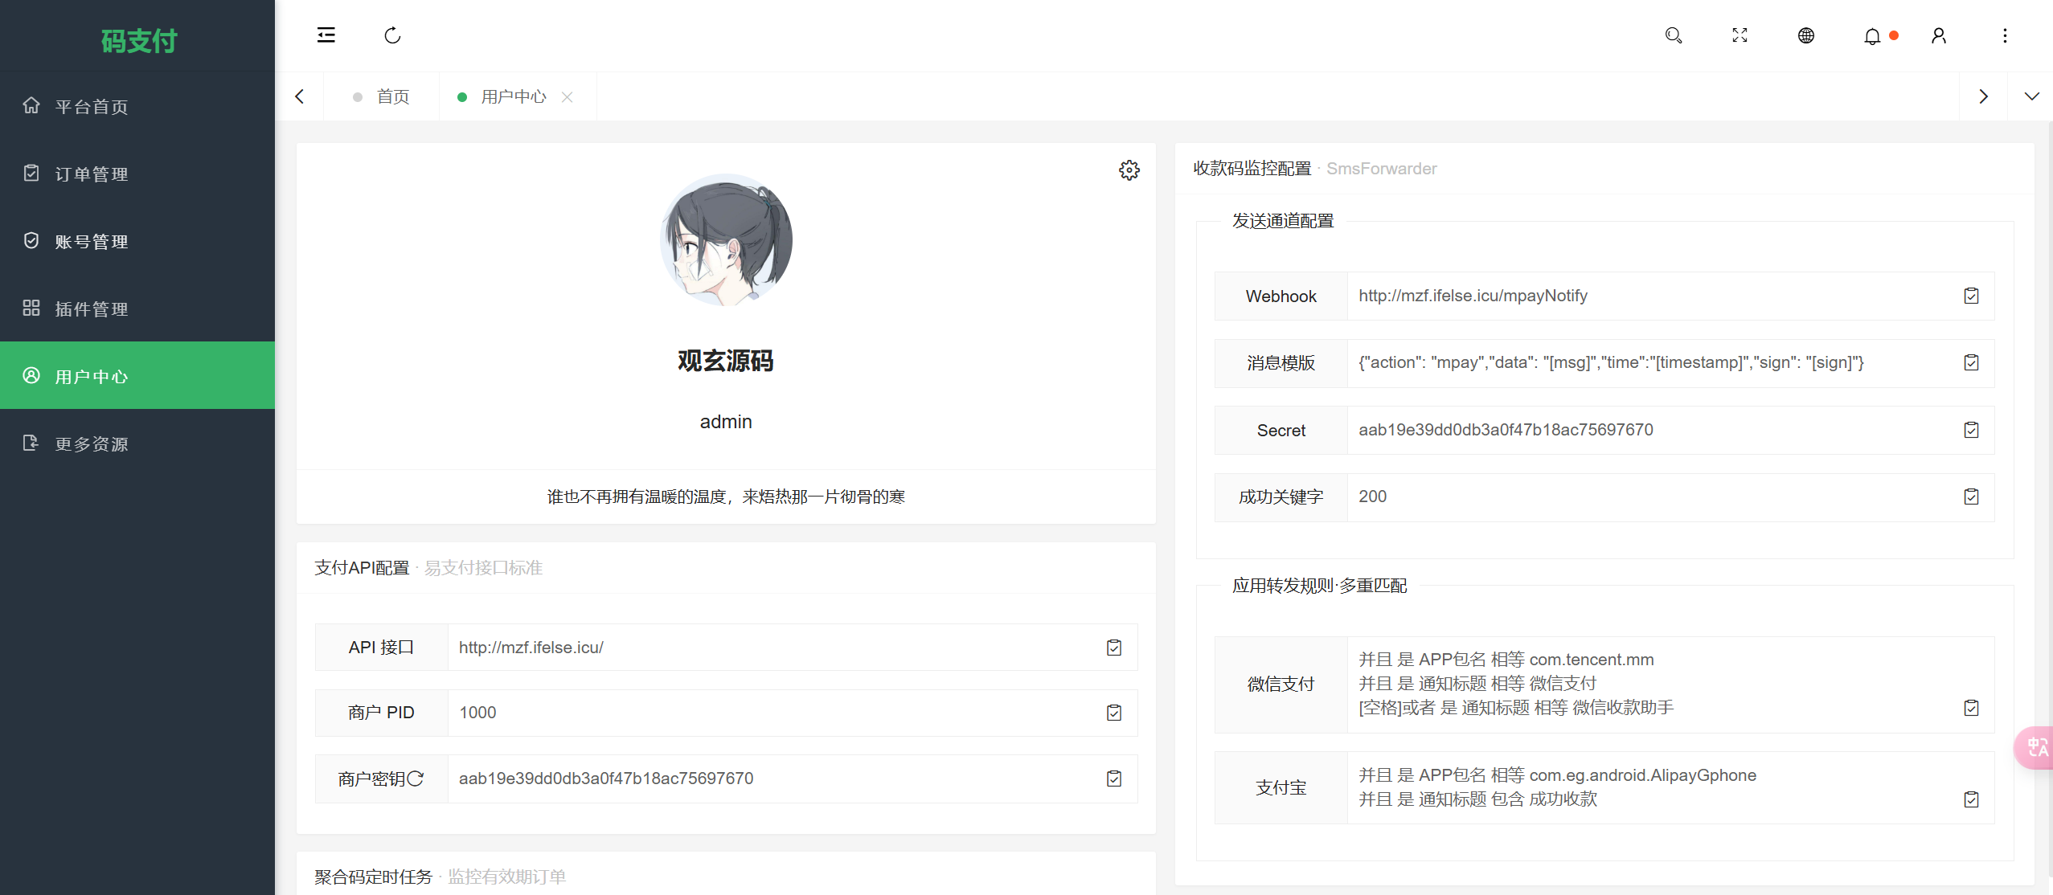Click the refresh page icon
This screenshot has width=2053, height=895.
point(392,35)
